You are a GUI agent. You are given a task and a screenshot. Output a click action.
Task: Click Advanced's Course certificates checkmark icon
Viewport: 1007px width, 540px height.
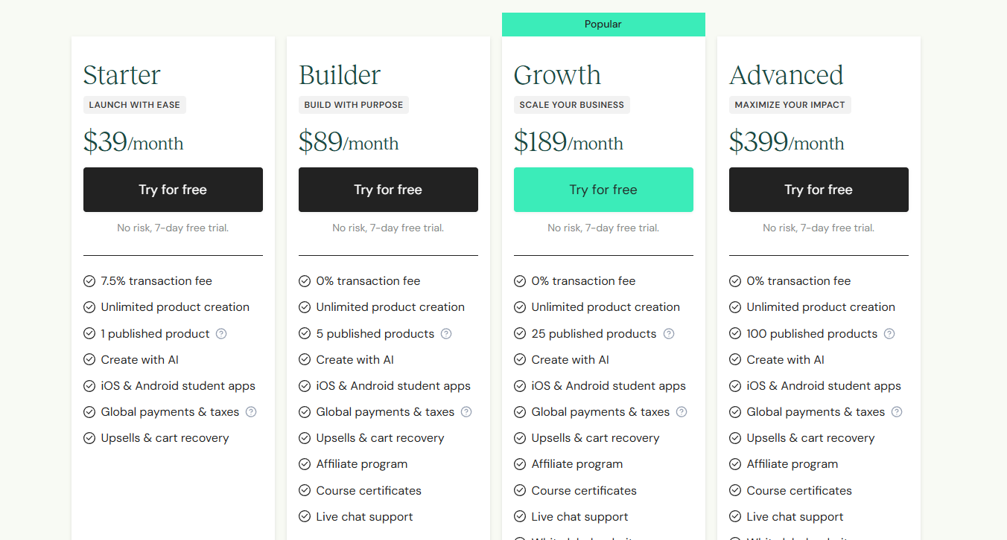tap(735, 491)
